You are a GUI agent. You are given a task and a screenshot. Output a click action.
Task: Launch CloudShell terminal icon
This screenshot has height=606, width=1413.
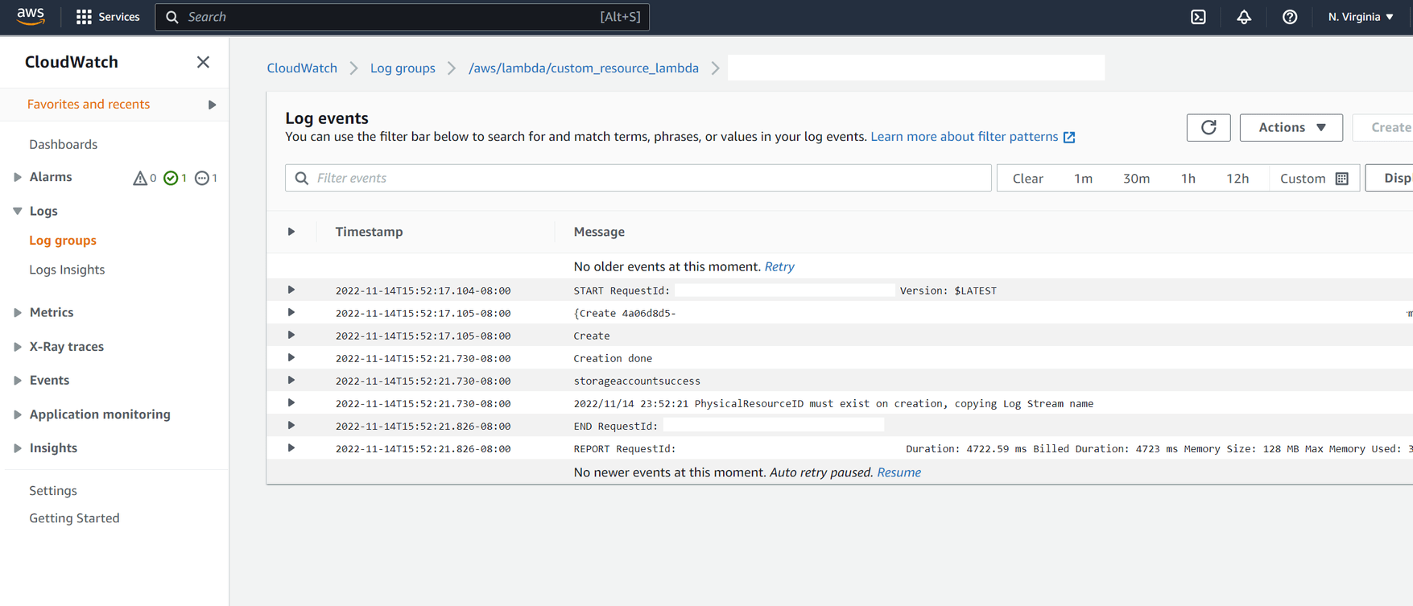tap(1198, 17)
